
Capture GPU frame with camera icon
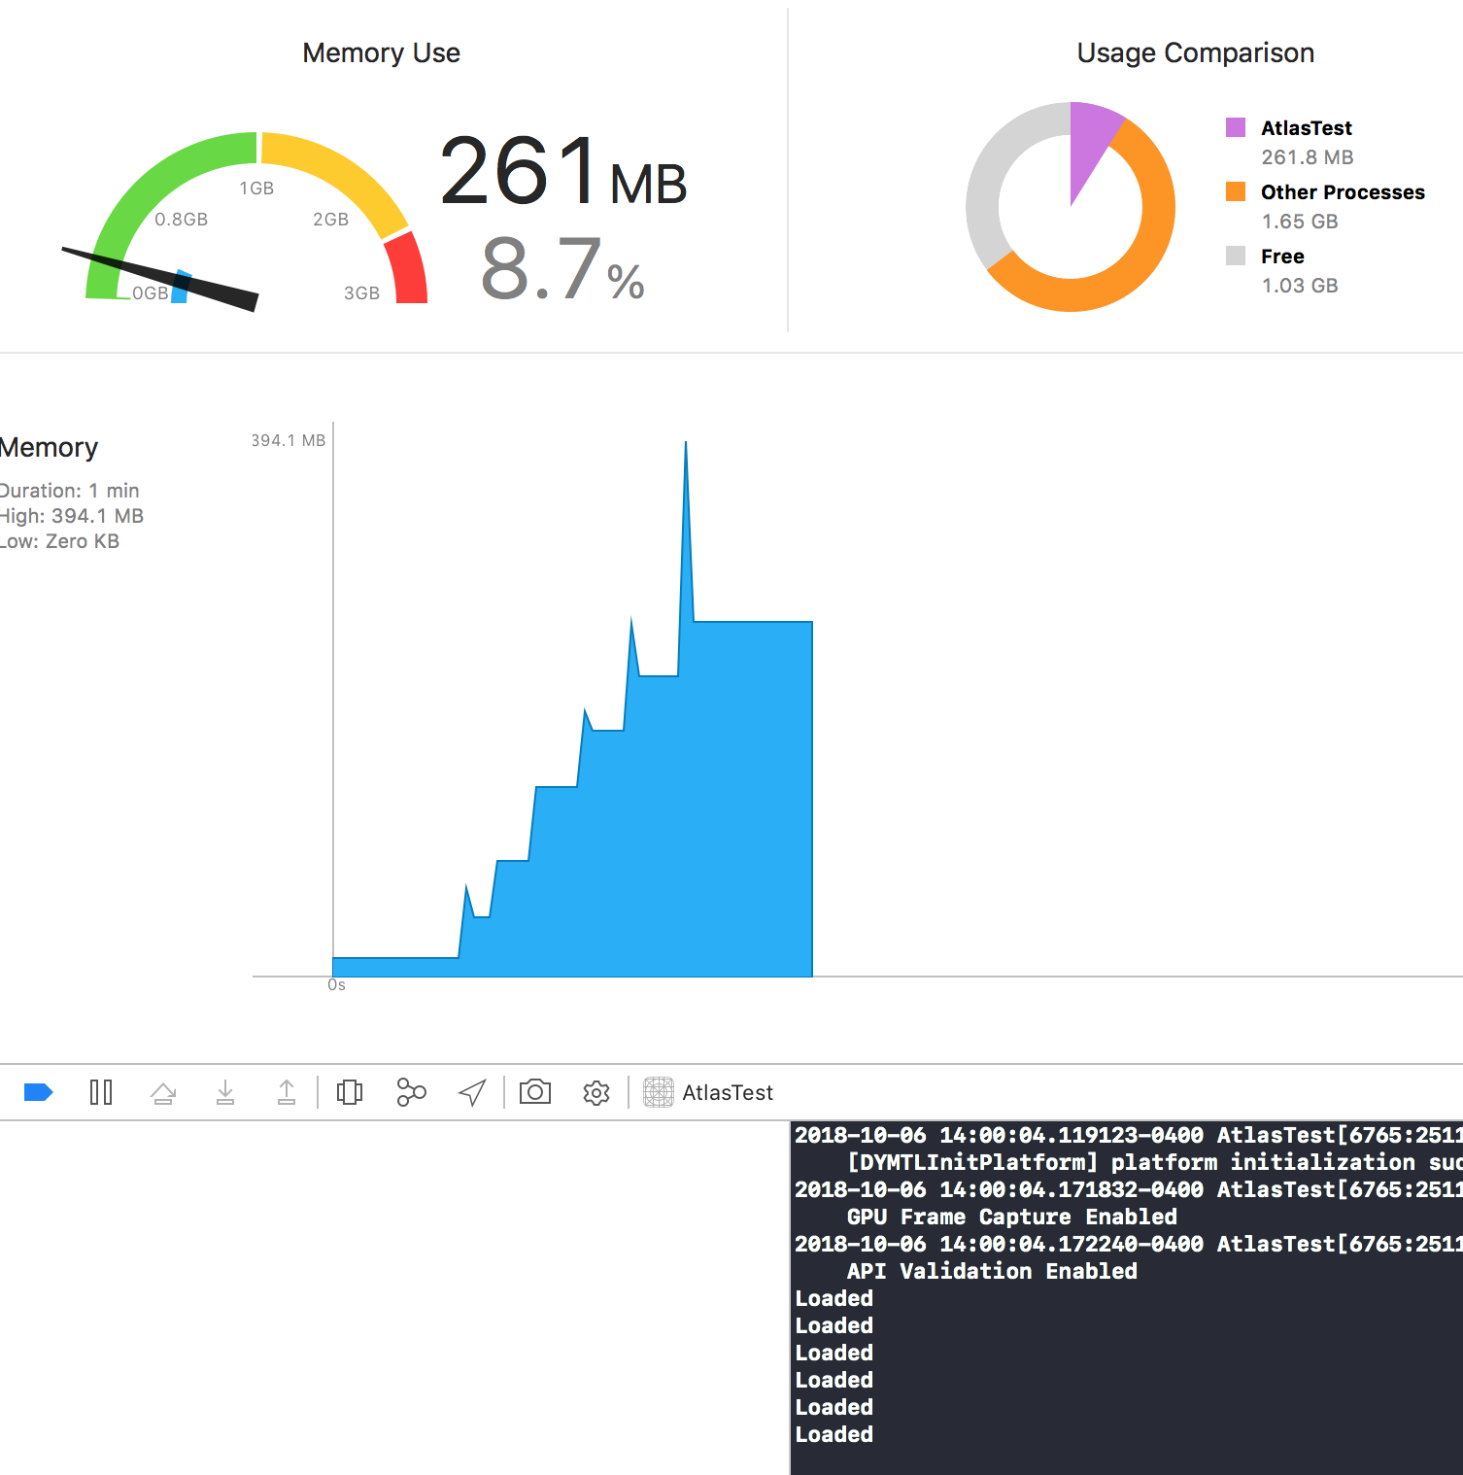535,1092
